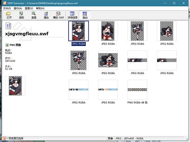
Task: Click the 287x430 size value in the info panel
Action: click(10, 61)
